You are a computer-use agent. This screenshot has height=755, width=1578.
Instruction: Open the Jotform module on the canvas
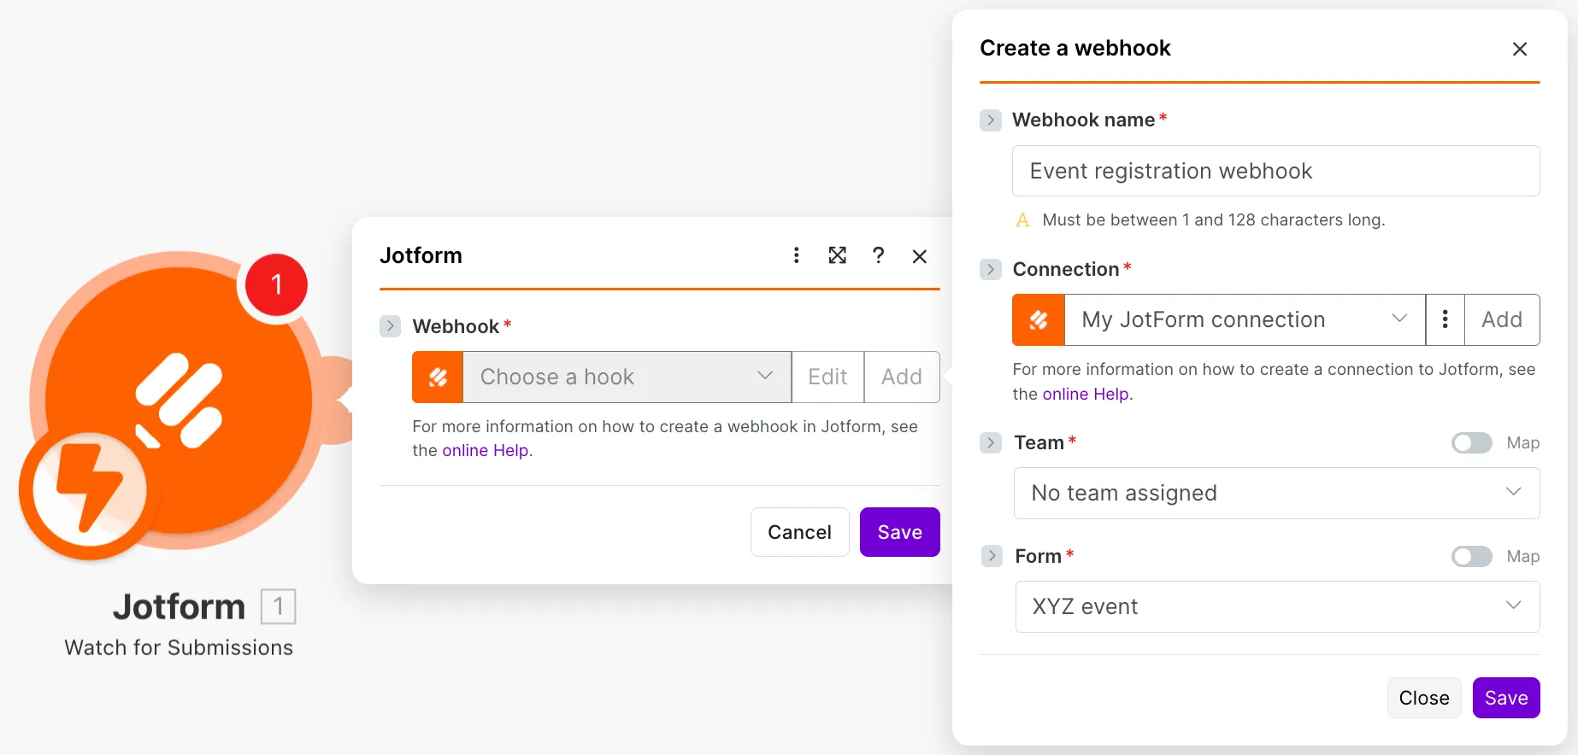(x=179, y=399)
